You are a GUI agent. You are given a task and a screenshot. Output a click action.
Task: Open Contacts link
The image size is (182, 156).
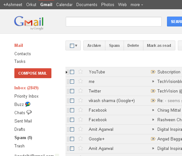pyautogui.click(x=23, y=54)
